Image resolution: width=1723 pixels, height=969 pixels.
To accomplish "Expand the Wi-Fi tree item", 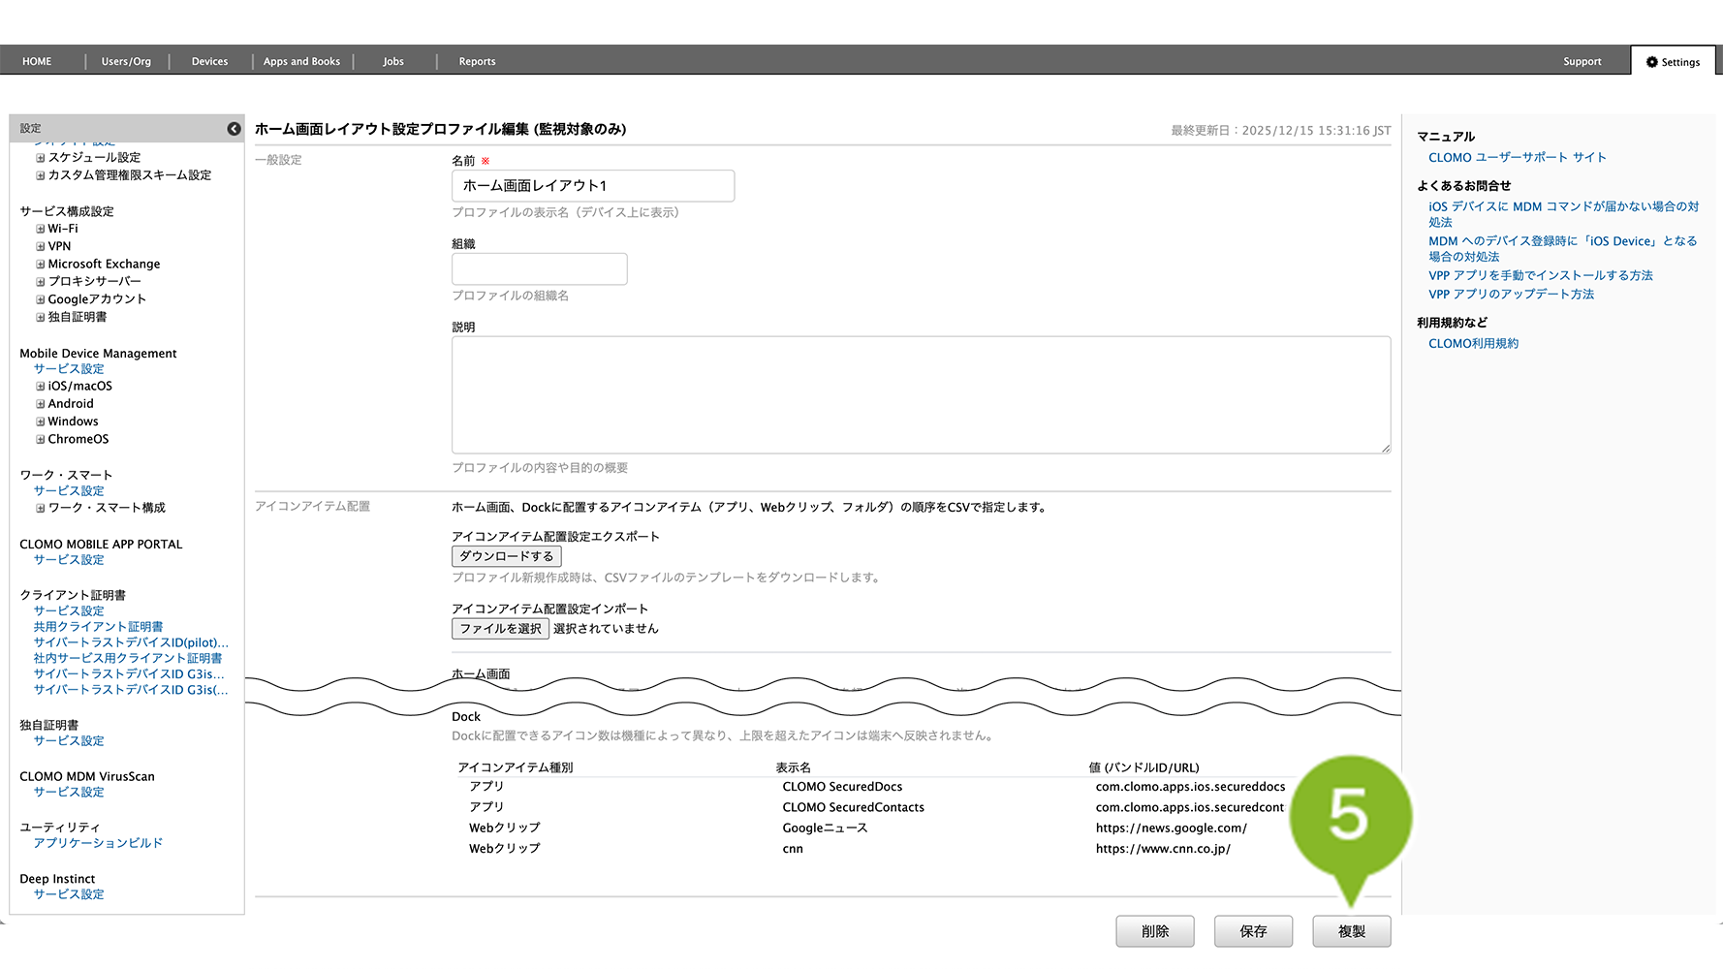I will 41,230.
